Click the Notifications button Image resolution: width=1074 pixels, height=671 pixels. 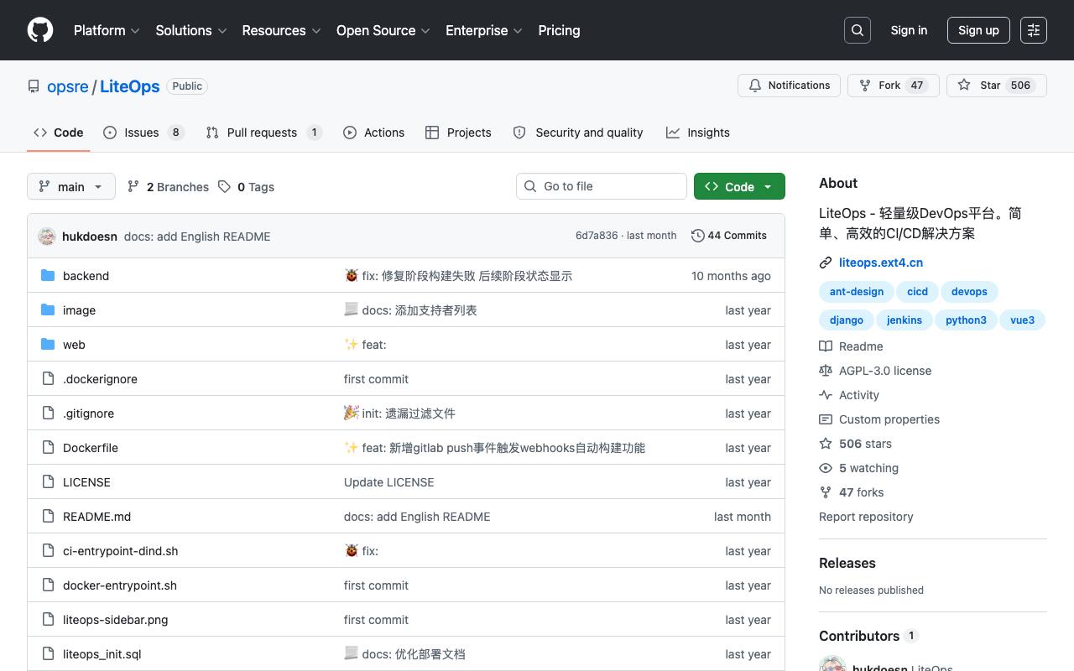coord(789,86)
